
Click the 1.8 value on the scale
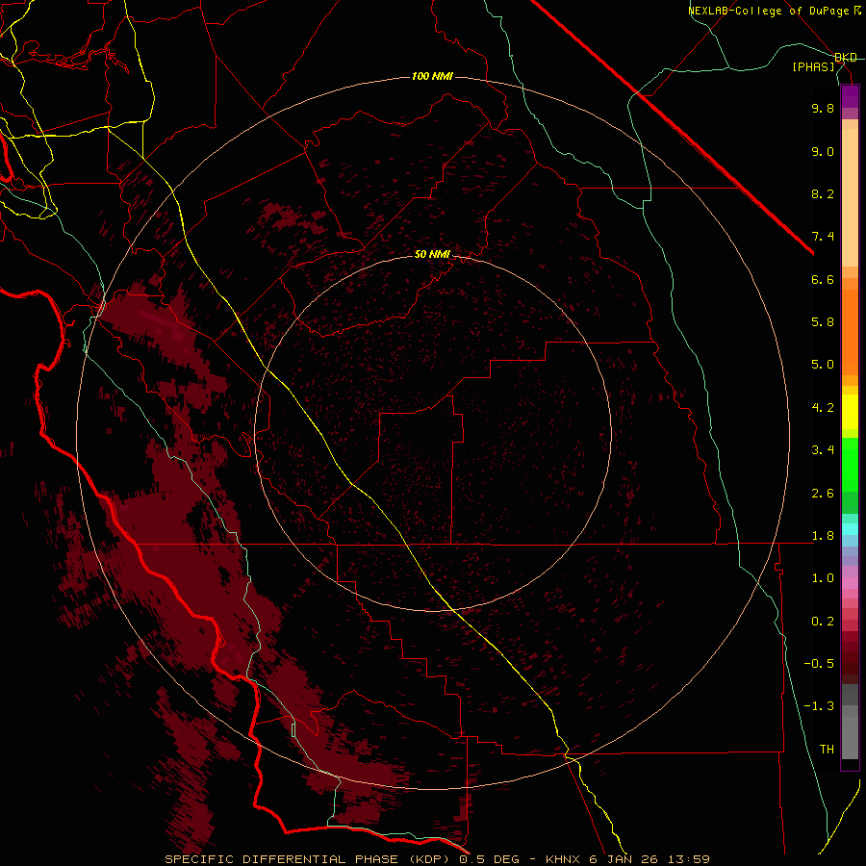(x=823, y=536)
